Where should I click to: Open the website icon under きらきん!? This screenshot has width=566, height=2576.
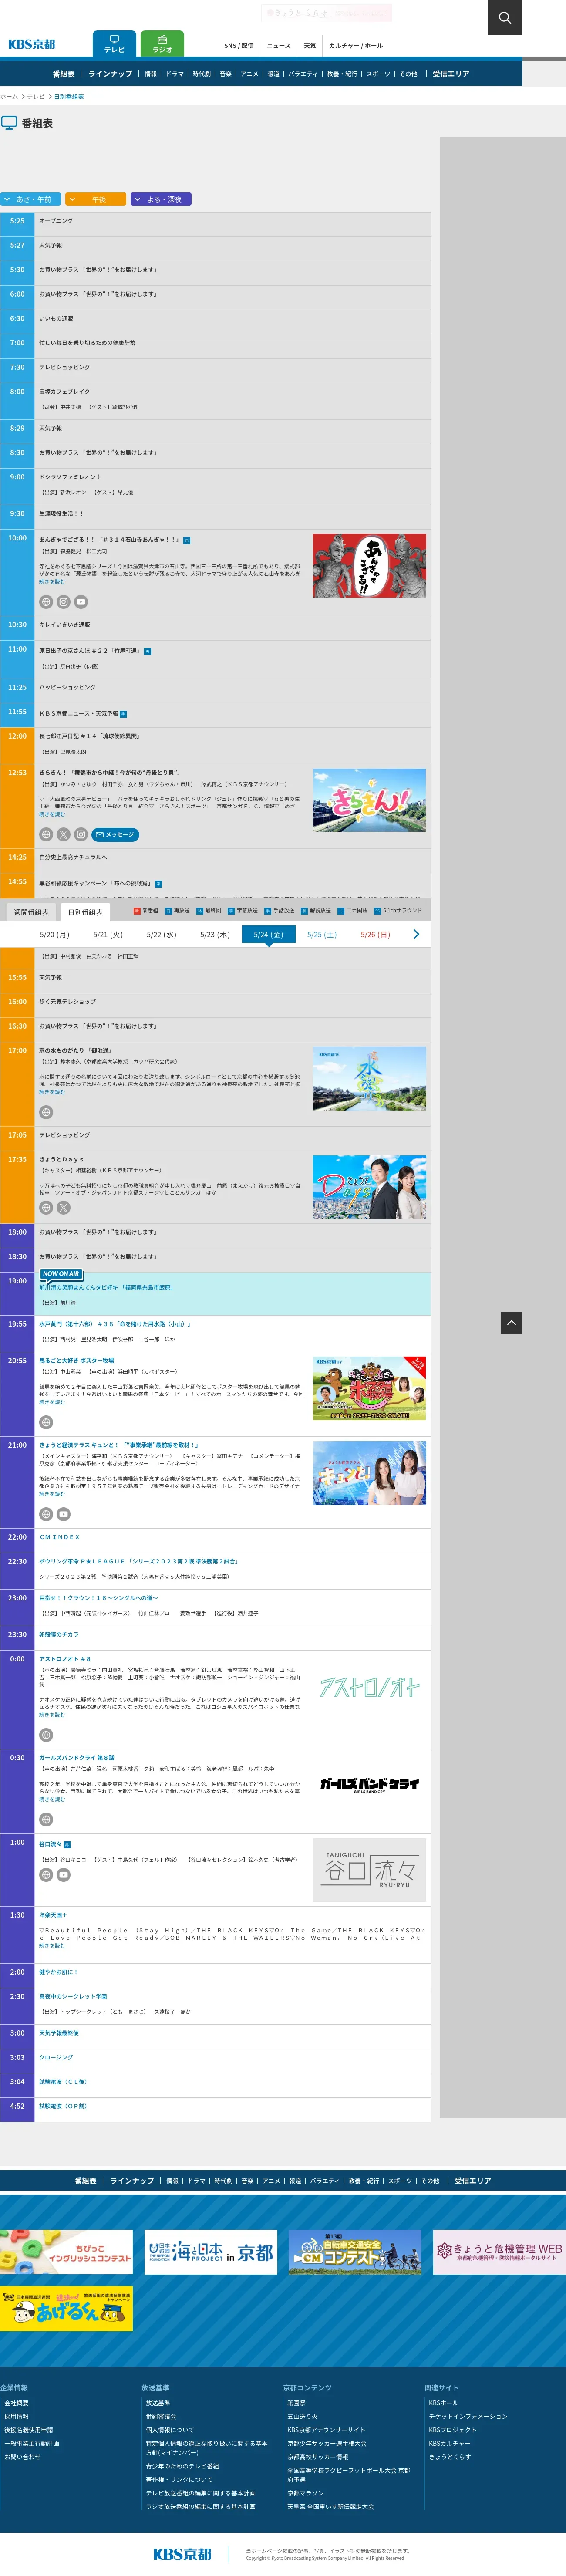click(46, 834)
